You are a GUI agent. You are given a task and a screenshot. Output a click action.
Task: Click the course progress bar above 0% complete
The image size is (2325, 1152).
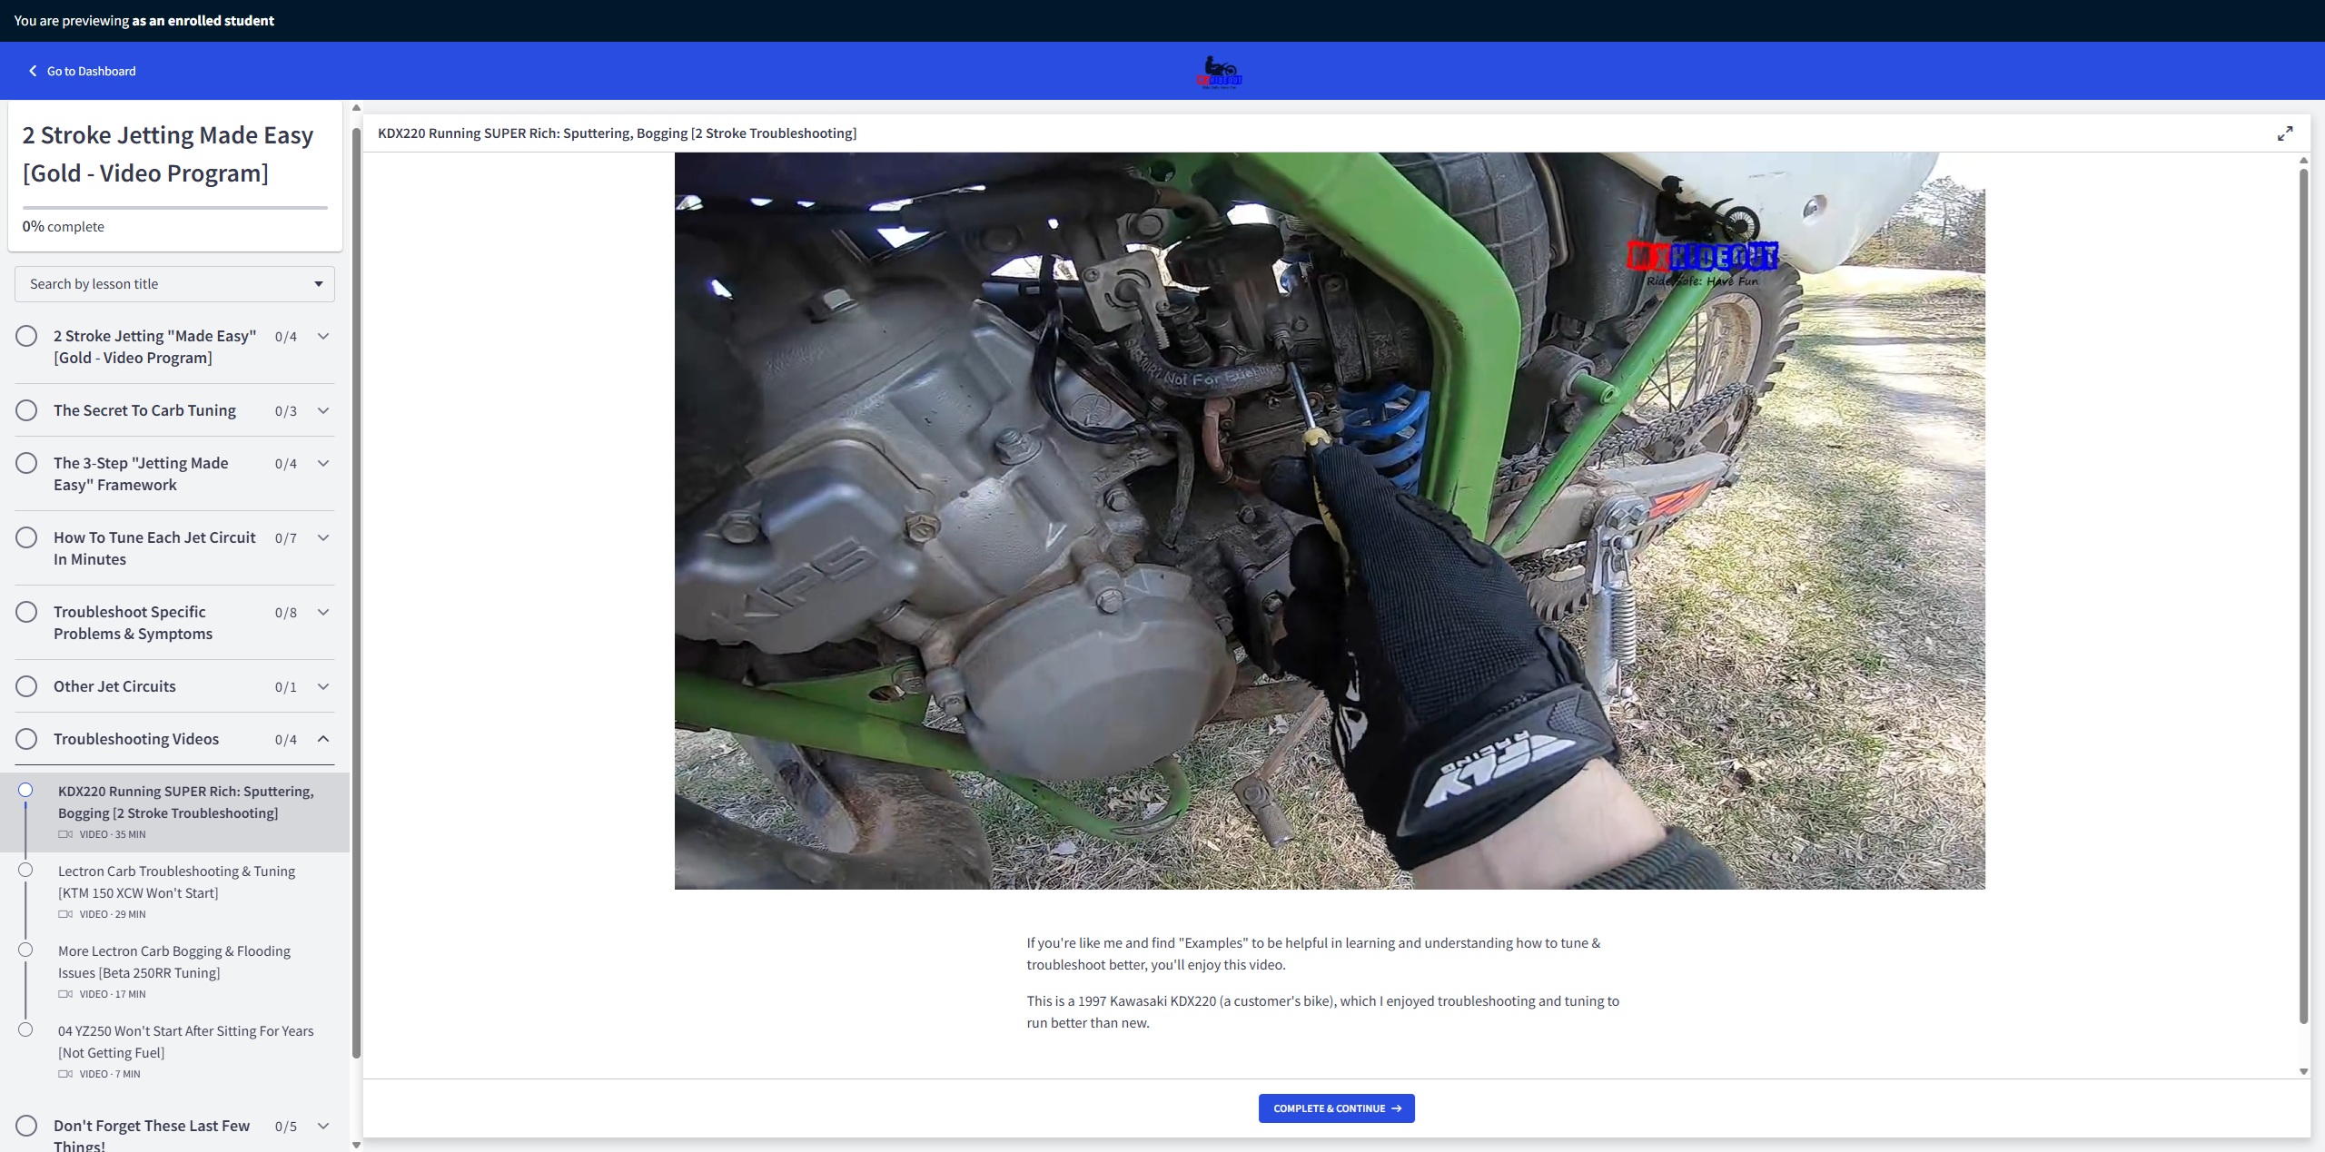pyautogui.click(x=174, y=208)
